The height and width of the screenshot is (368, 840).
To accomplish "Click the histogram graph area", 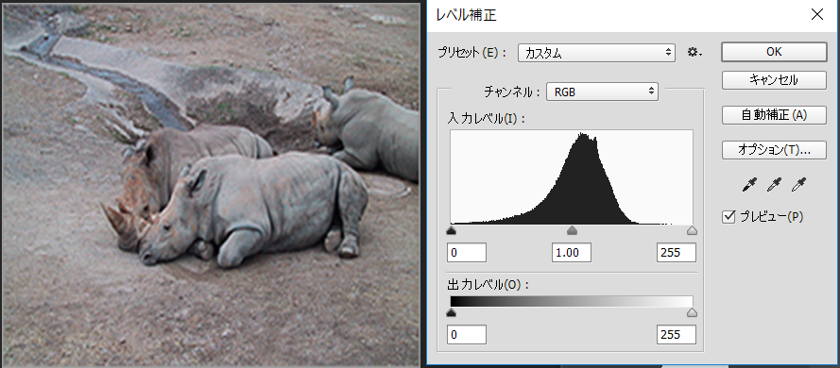I will point(572,177).
